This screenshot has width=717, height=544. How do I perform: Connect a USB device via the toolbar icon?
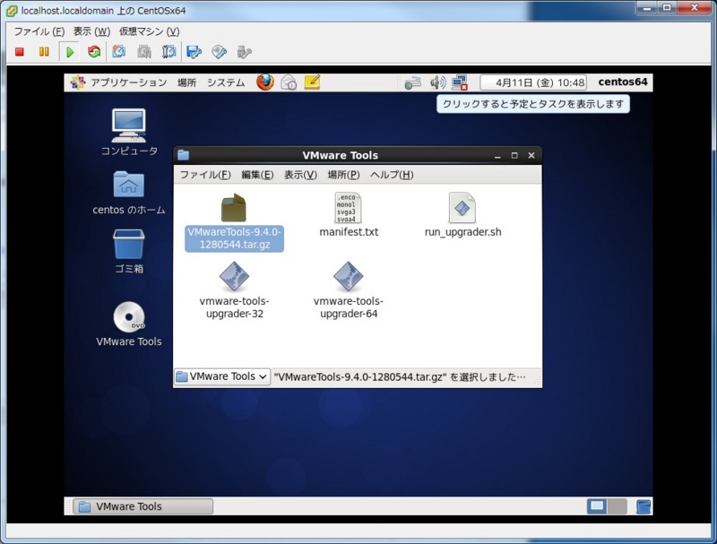244,52
